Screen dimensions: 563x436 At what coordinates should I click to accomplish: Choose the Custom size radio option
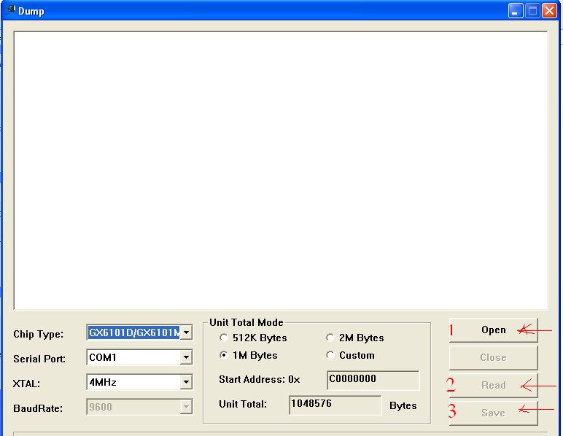(330, 355)
